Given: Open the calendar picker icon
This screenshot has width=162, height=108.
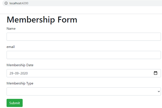Looking at the screenshot, I should (x=155, y=73).
